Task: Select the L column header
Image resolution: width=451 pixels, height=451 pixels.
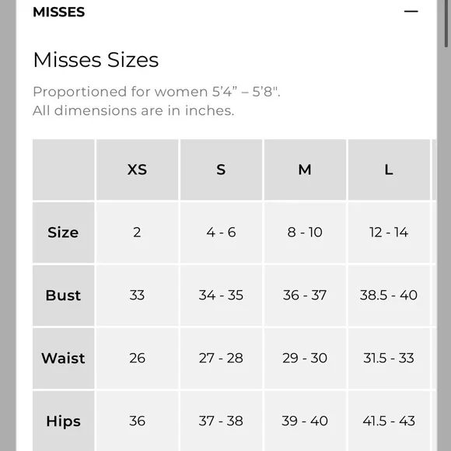Action: 389,170
